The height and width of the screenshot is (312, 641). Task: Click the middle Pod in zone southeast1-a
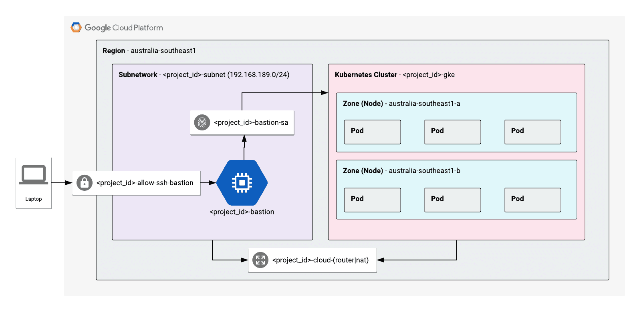(x=453, y=132)
